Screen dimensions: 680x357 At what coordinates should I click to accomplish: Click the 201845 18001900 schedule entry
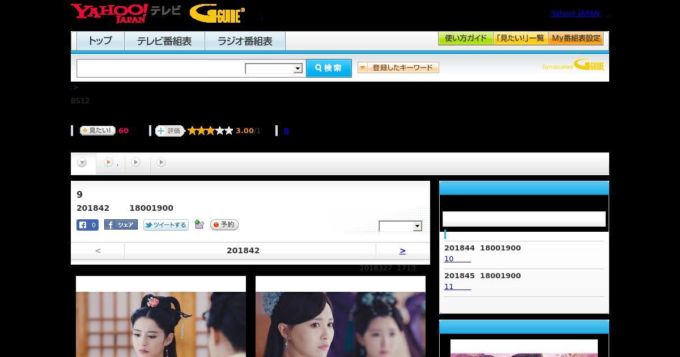482,276
